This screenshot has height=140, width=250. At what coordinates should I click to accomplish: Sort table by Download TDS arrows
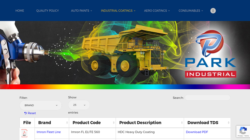[228, 123]
